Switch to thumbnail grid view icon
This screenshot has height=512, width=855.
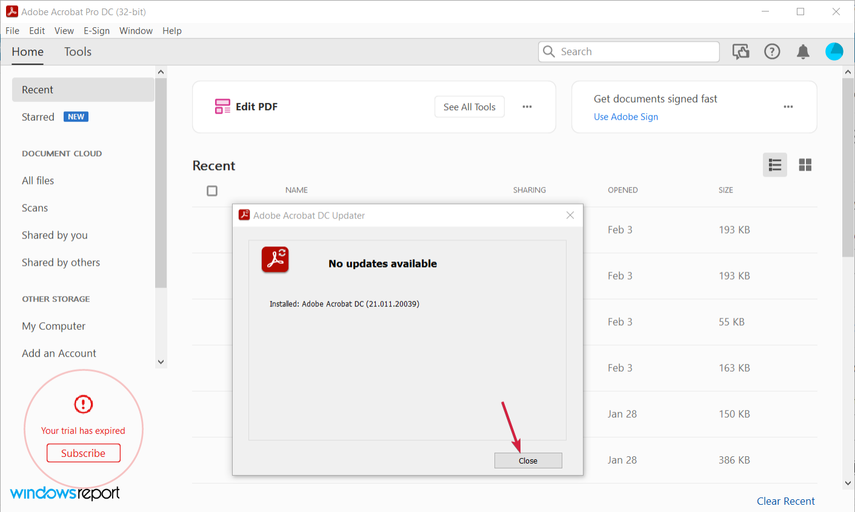point(805,165)
